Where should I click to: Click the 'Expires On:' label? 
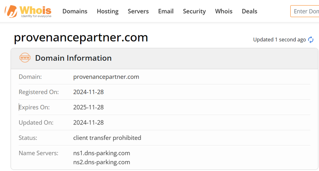[34, 107]
